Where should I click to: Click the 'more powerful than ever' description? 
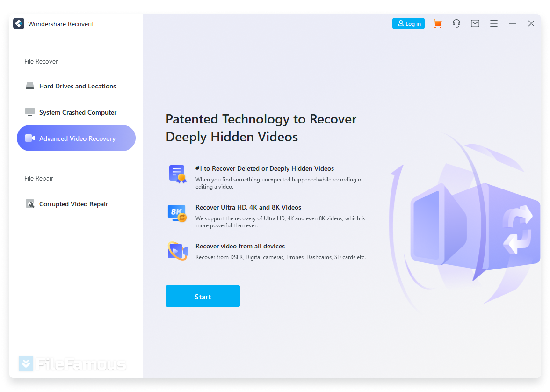point(280,222)
